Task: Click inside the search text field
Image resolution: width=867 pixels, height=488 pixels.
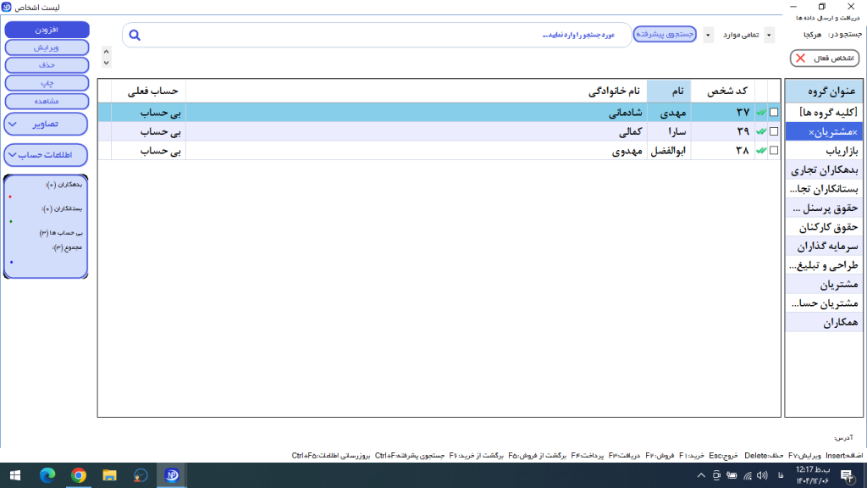Action: [381, 36]
